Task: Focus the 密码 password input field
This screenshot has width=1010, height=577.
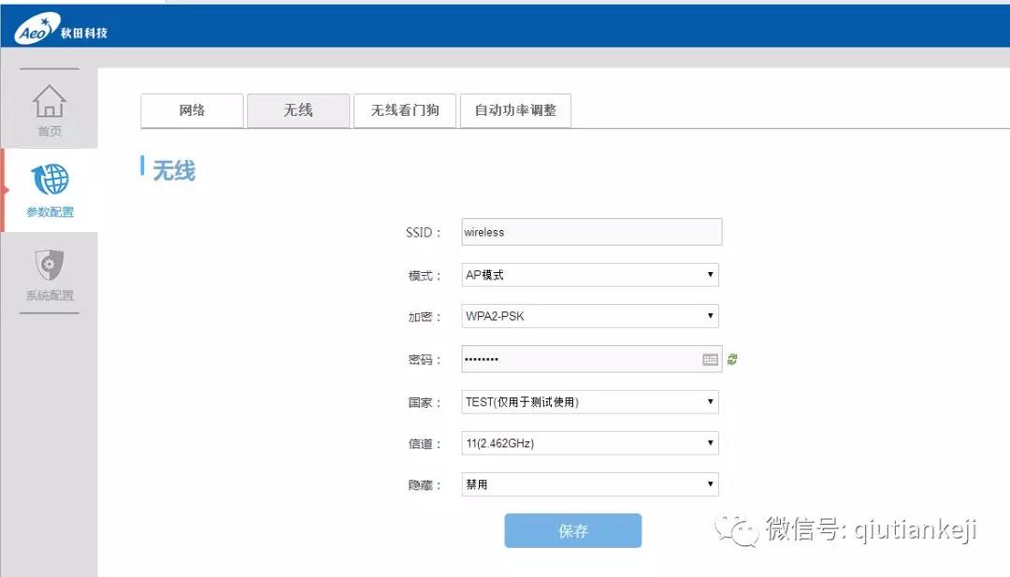Action: pyautogui.click(x=580, y=359)
